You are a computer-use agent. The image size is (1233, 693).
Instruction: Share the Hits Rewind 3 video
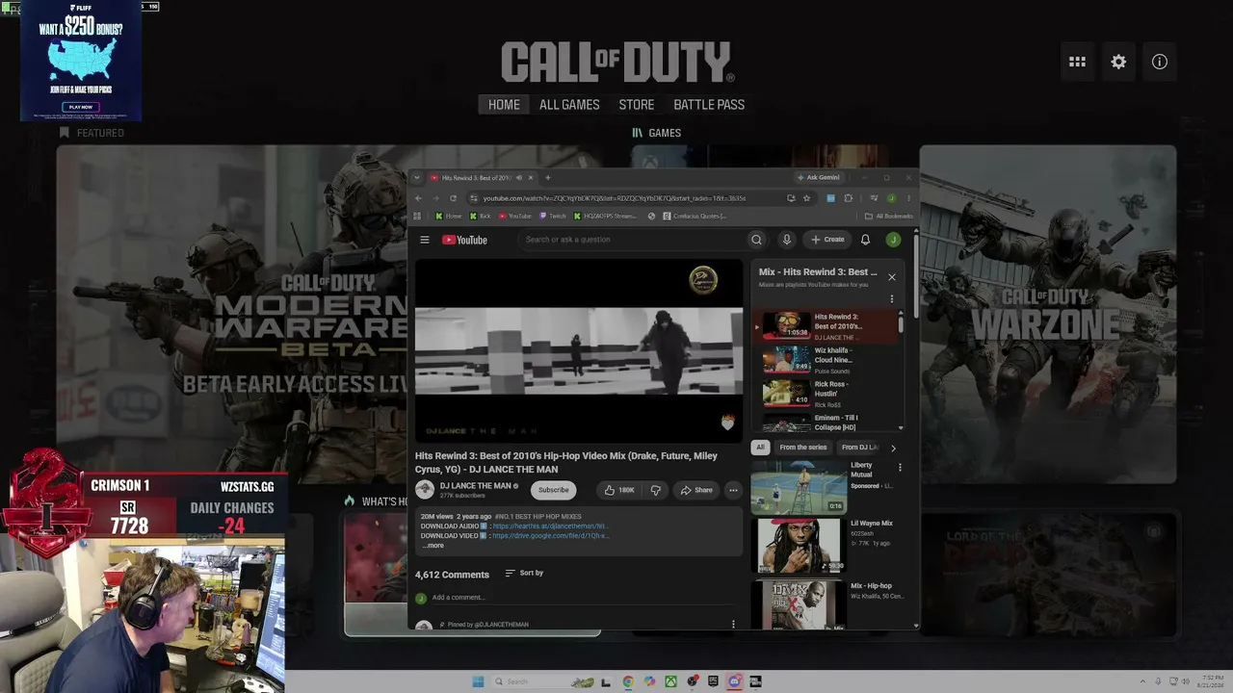[696, 490]
